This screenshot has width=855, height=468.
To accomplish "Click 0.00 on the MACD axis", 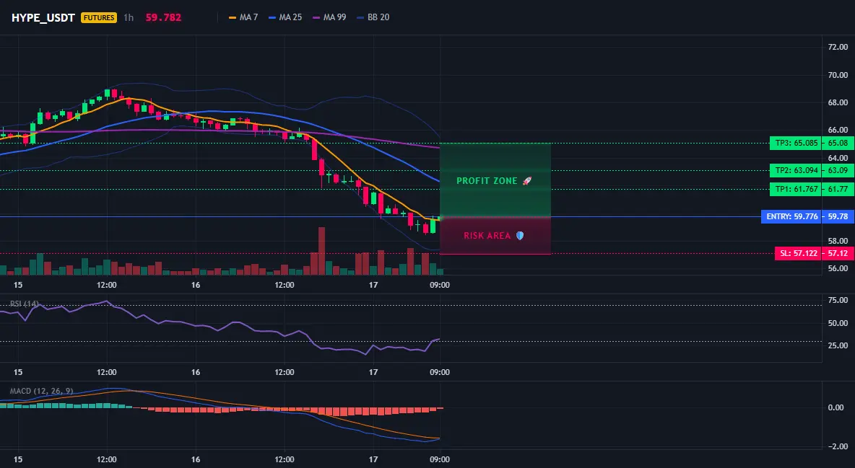I will click(836, 407).
